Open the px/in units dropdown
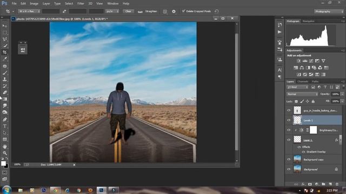This screenshot has width=346, height=194. pos(112,11)
